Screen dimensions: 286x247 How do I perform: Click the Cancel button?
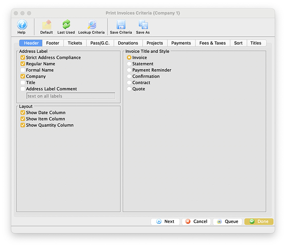(196, 221)
